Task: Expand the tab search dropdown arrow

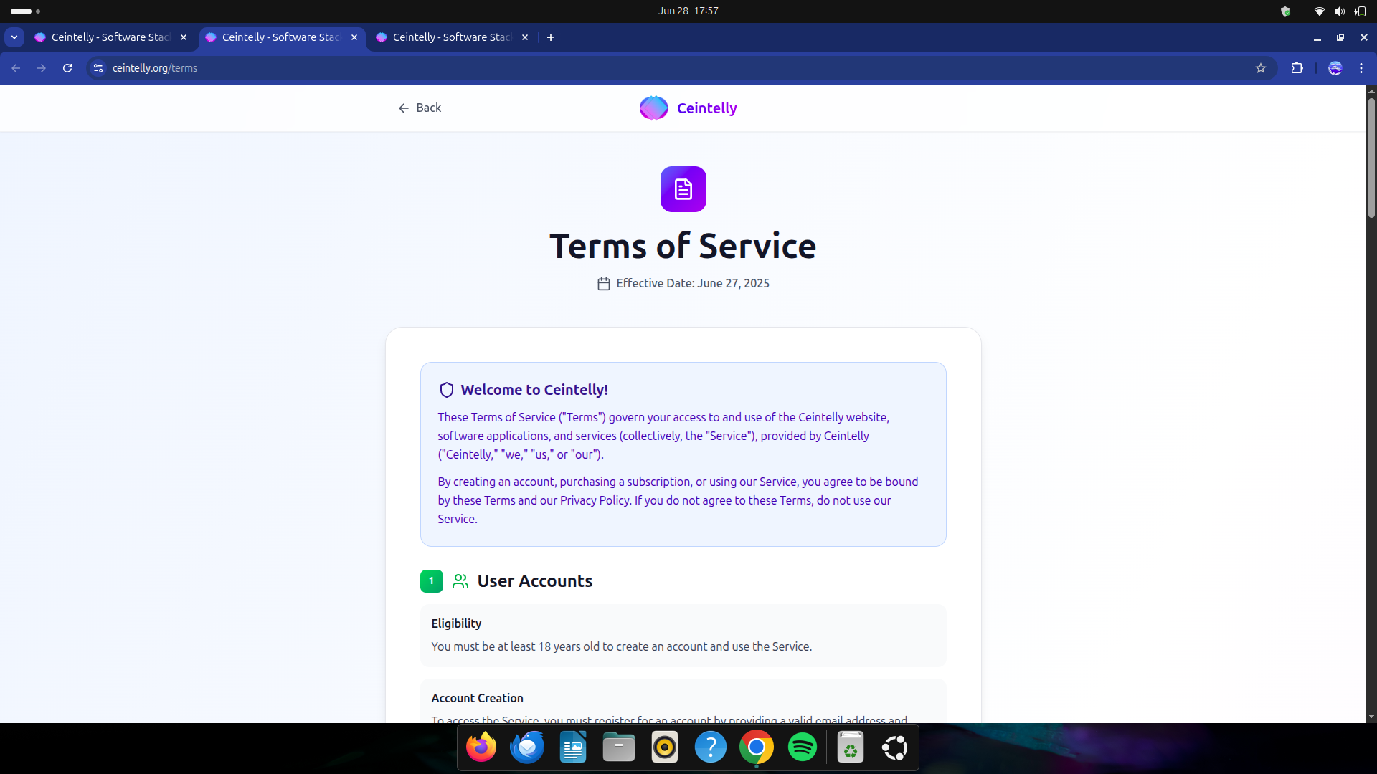Action: point(14,37)
